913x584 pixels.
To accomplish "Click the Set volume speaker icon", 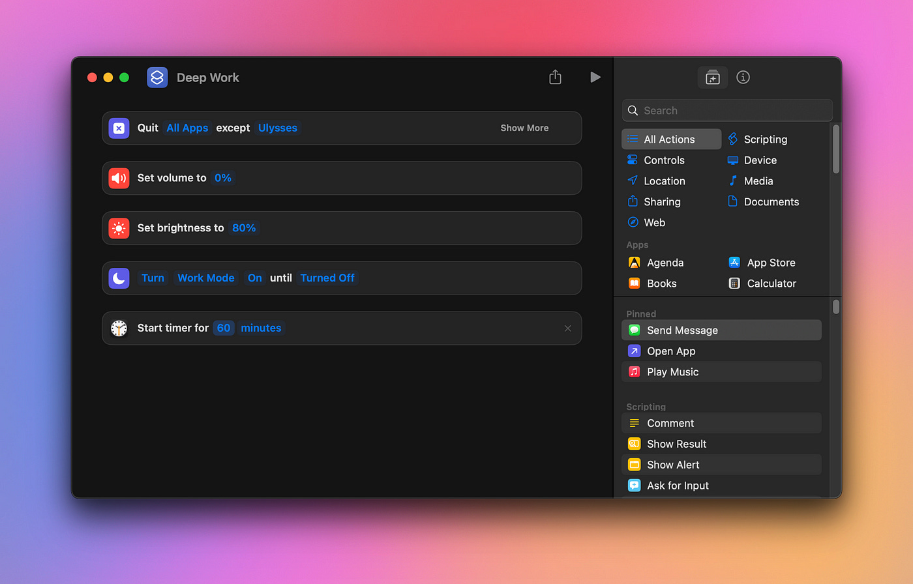I will (119, 178).
